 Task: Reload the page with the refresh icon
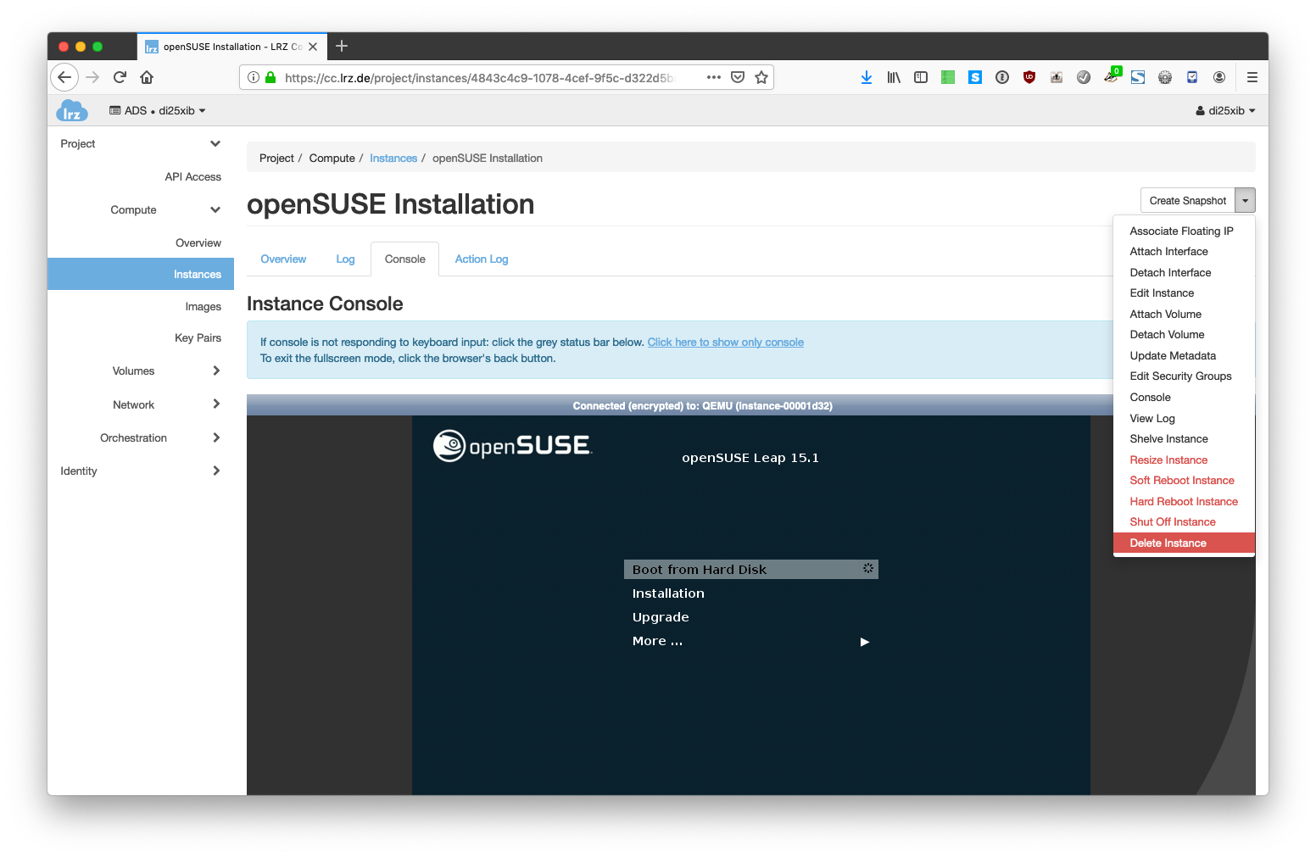point(120,77)
